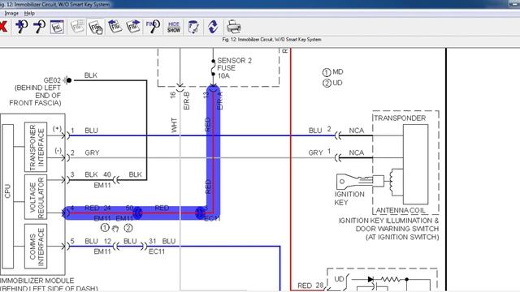The image size is (520, 292).
Task: Click the TRANSPONER INTERFACE block
Action: coord(36,147)
